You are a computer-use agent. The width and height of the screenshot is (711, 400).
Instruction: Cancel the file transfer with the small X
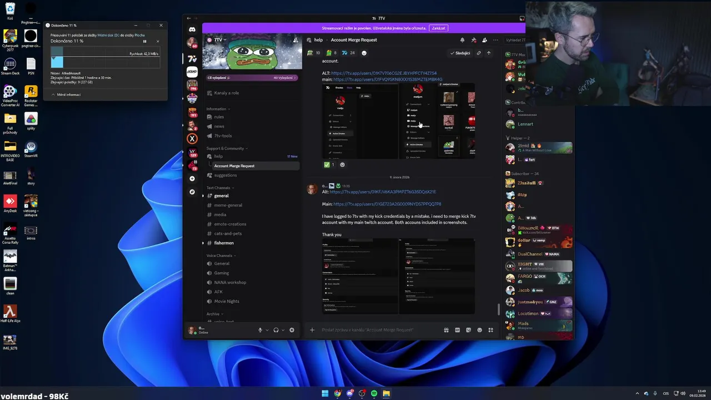pyautogui.click(x=157, y=41)
